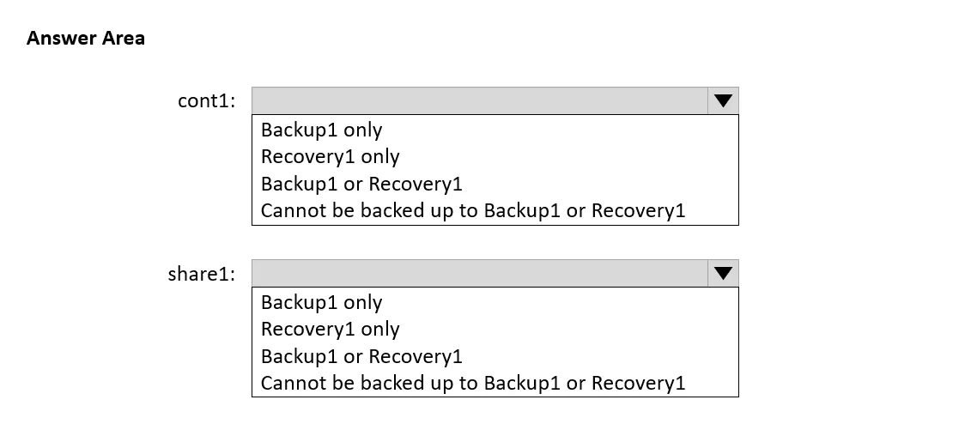Click the cont1 dropdown arrow
The width and height of the screenshot is (977, 424).
723,101
